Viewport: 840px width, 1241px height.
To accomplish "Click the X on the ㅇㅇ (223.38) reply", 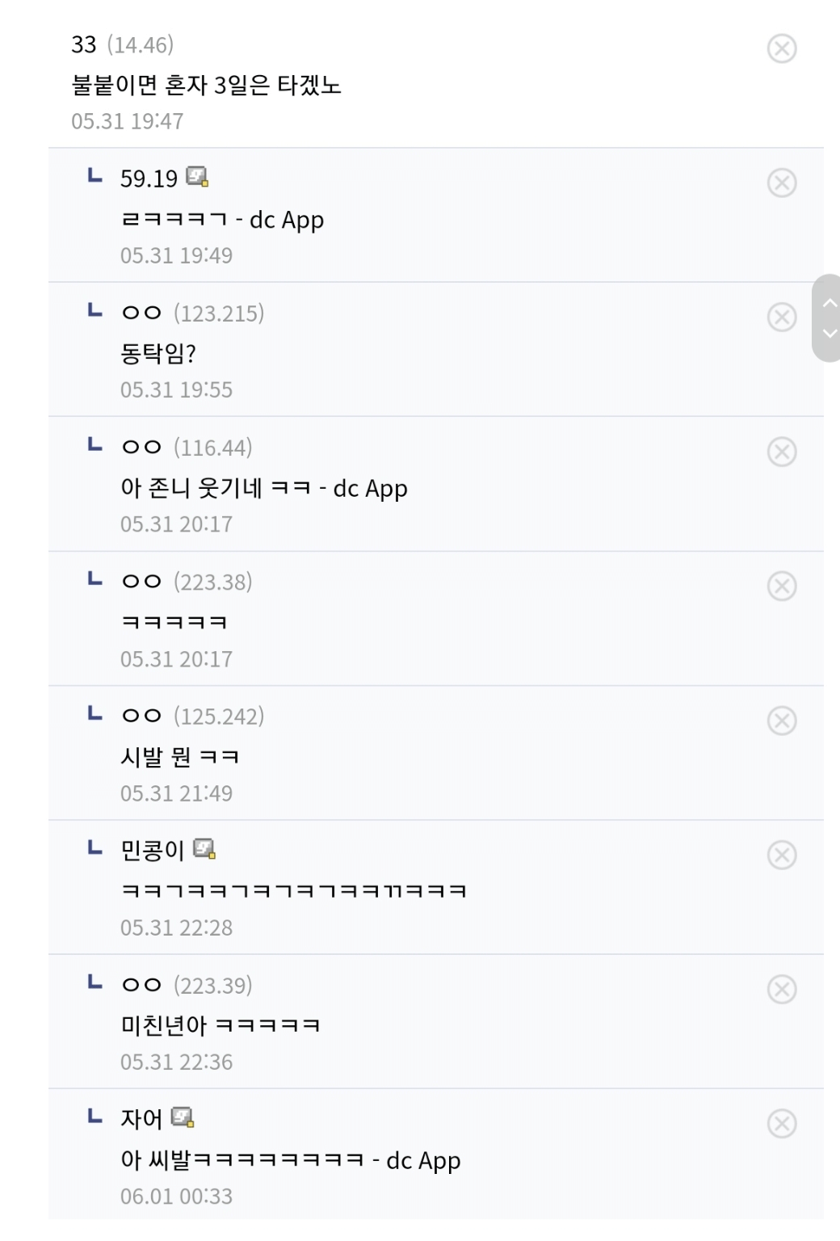I will coord(781,586).
